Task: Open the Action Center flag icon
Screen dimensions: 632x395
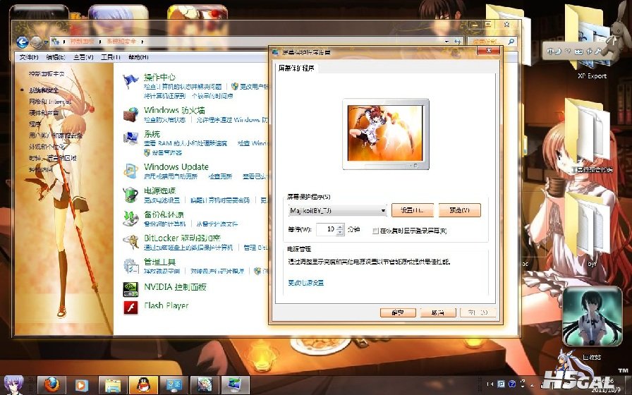Action: [130, 82]
